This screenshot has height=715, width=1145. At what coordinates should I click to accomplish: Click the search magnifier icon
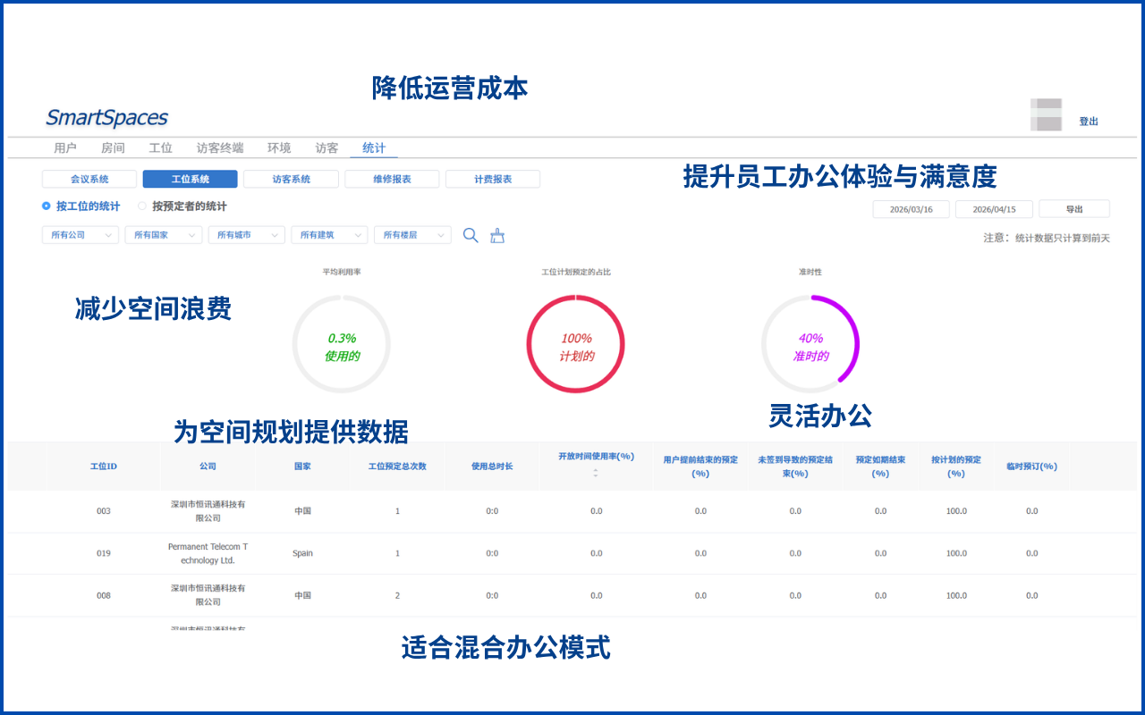[x=471, y=235]
